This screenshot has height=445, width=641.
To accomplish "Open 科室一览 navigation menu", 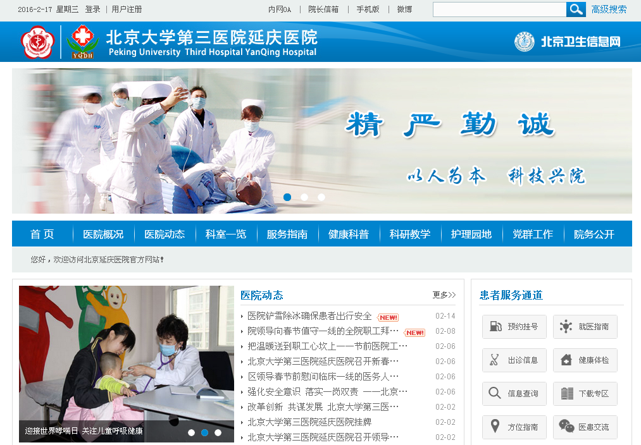I will pos(226,235).
